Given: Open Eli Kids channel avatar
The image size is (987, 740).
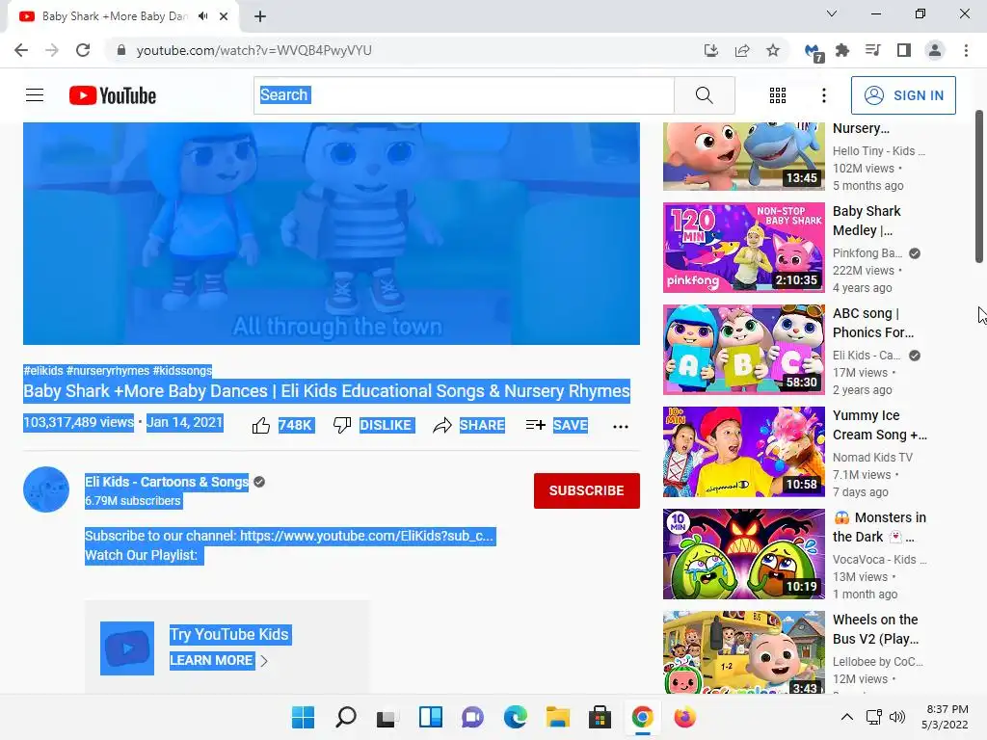Looking at the screenshot, I should (46, 489).
